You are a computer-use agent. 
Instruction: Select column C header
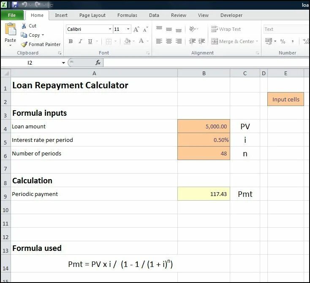pos(245,73)
